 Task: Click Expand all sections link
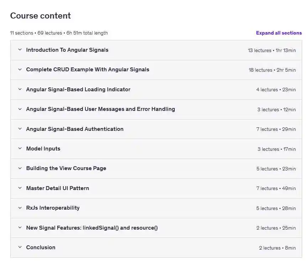coord(279,33)
